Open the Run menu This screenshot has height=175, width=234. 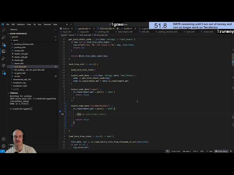pos(39,24)
